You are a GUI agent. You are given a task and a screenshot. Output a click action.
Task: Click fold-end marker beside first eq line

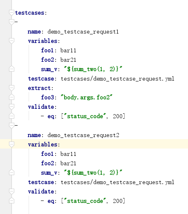(x=11, y=116)
